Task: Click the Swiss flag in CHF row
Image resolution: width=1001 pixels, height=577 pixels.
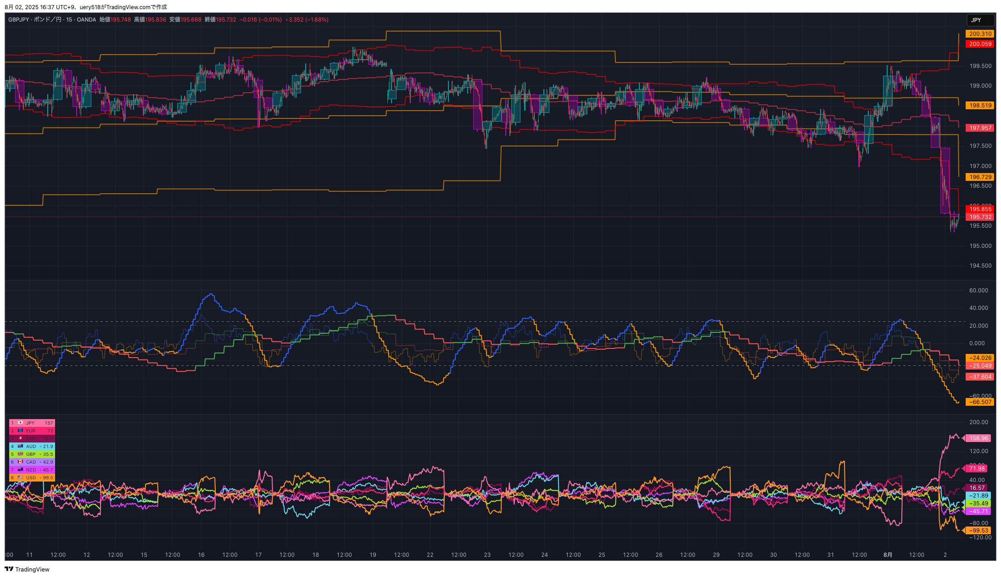Action: tap(20, 438)
